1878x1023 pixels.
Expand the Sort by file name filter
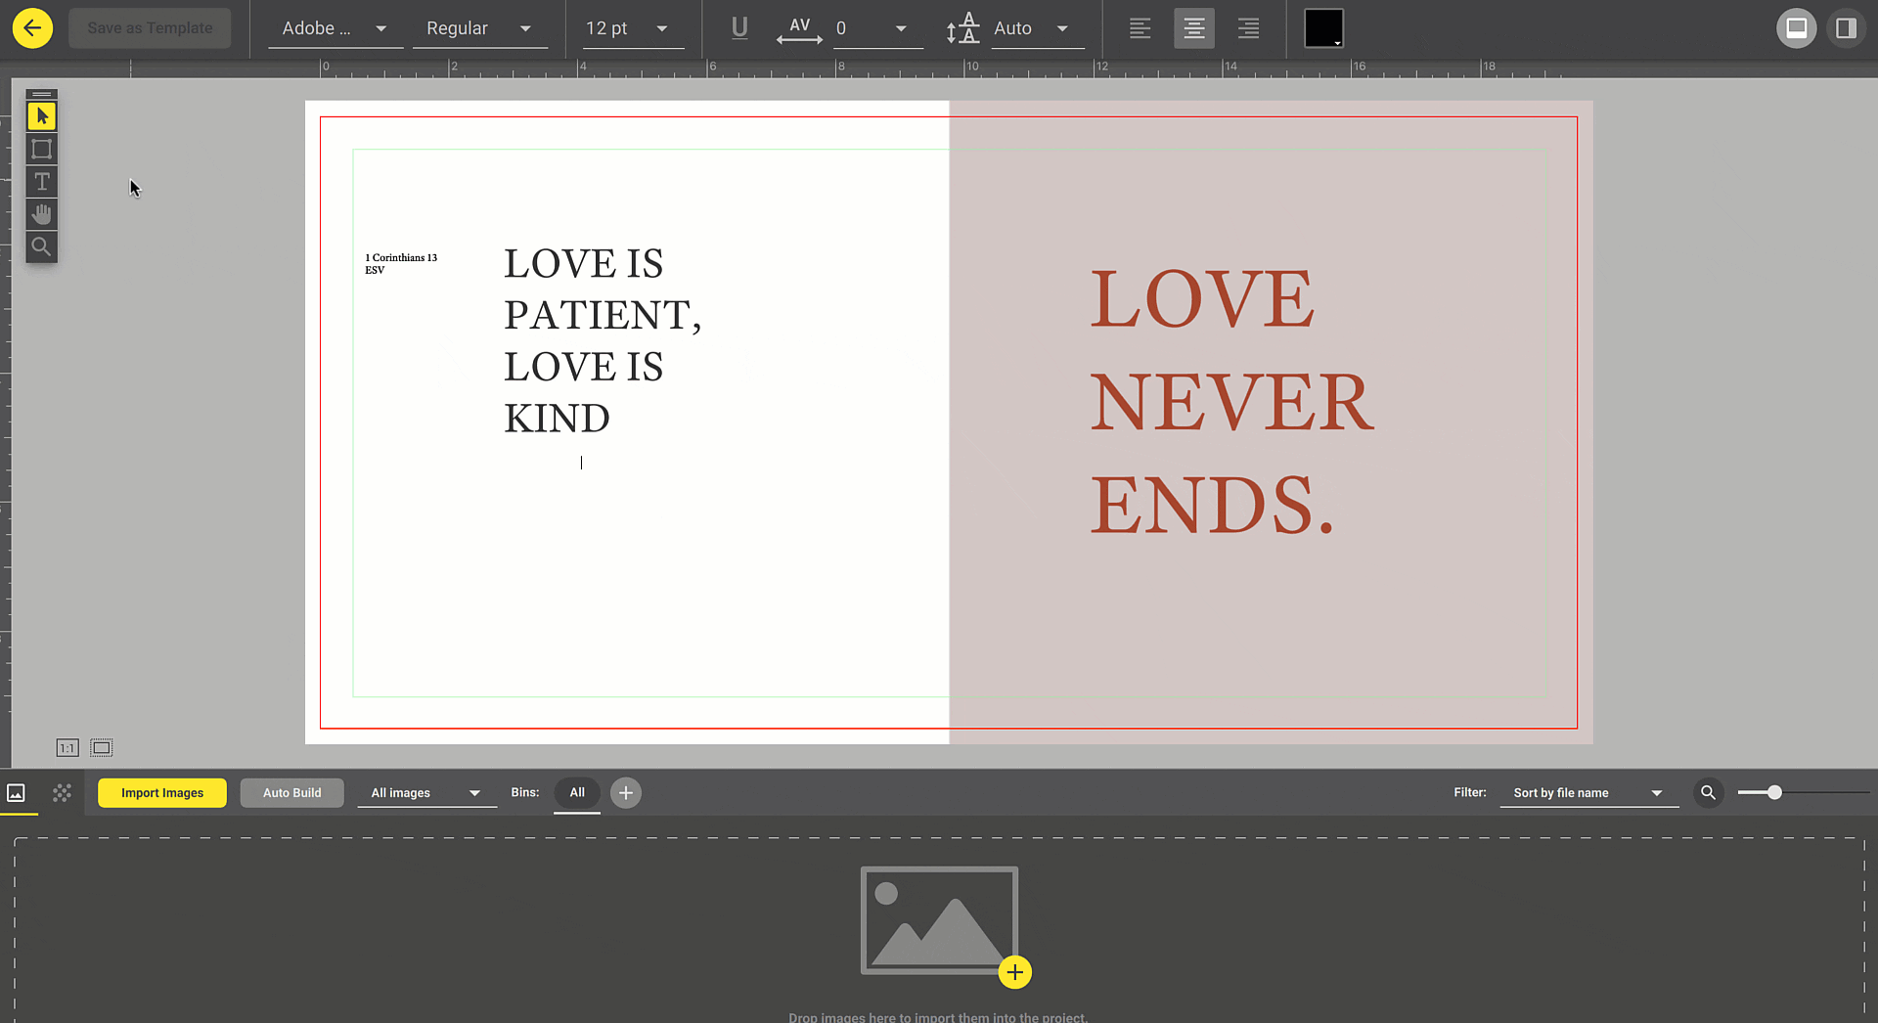pyautogui.click(x=1587, y=793)
